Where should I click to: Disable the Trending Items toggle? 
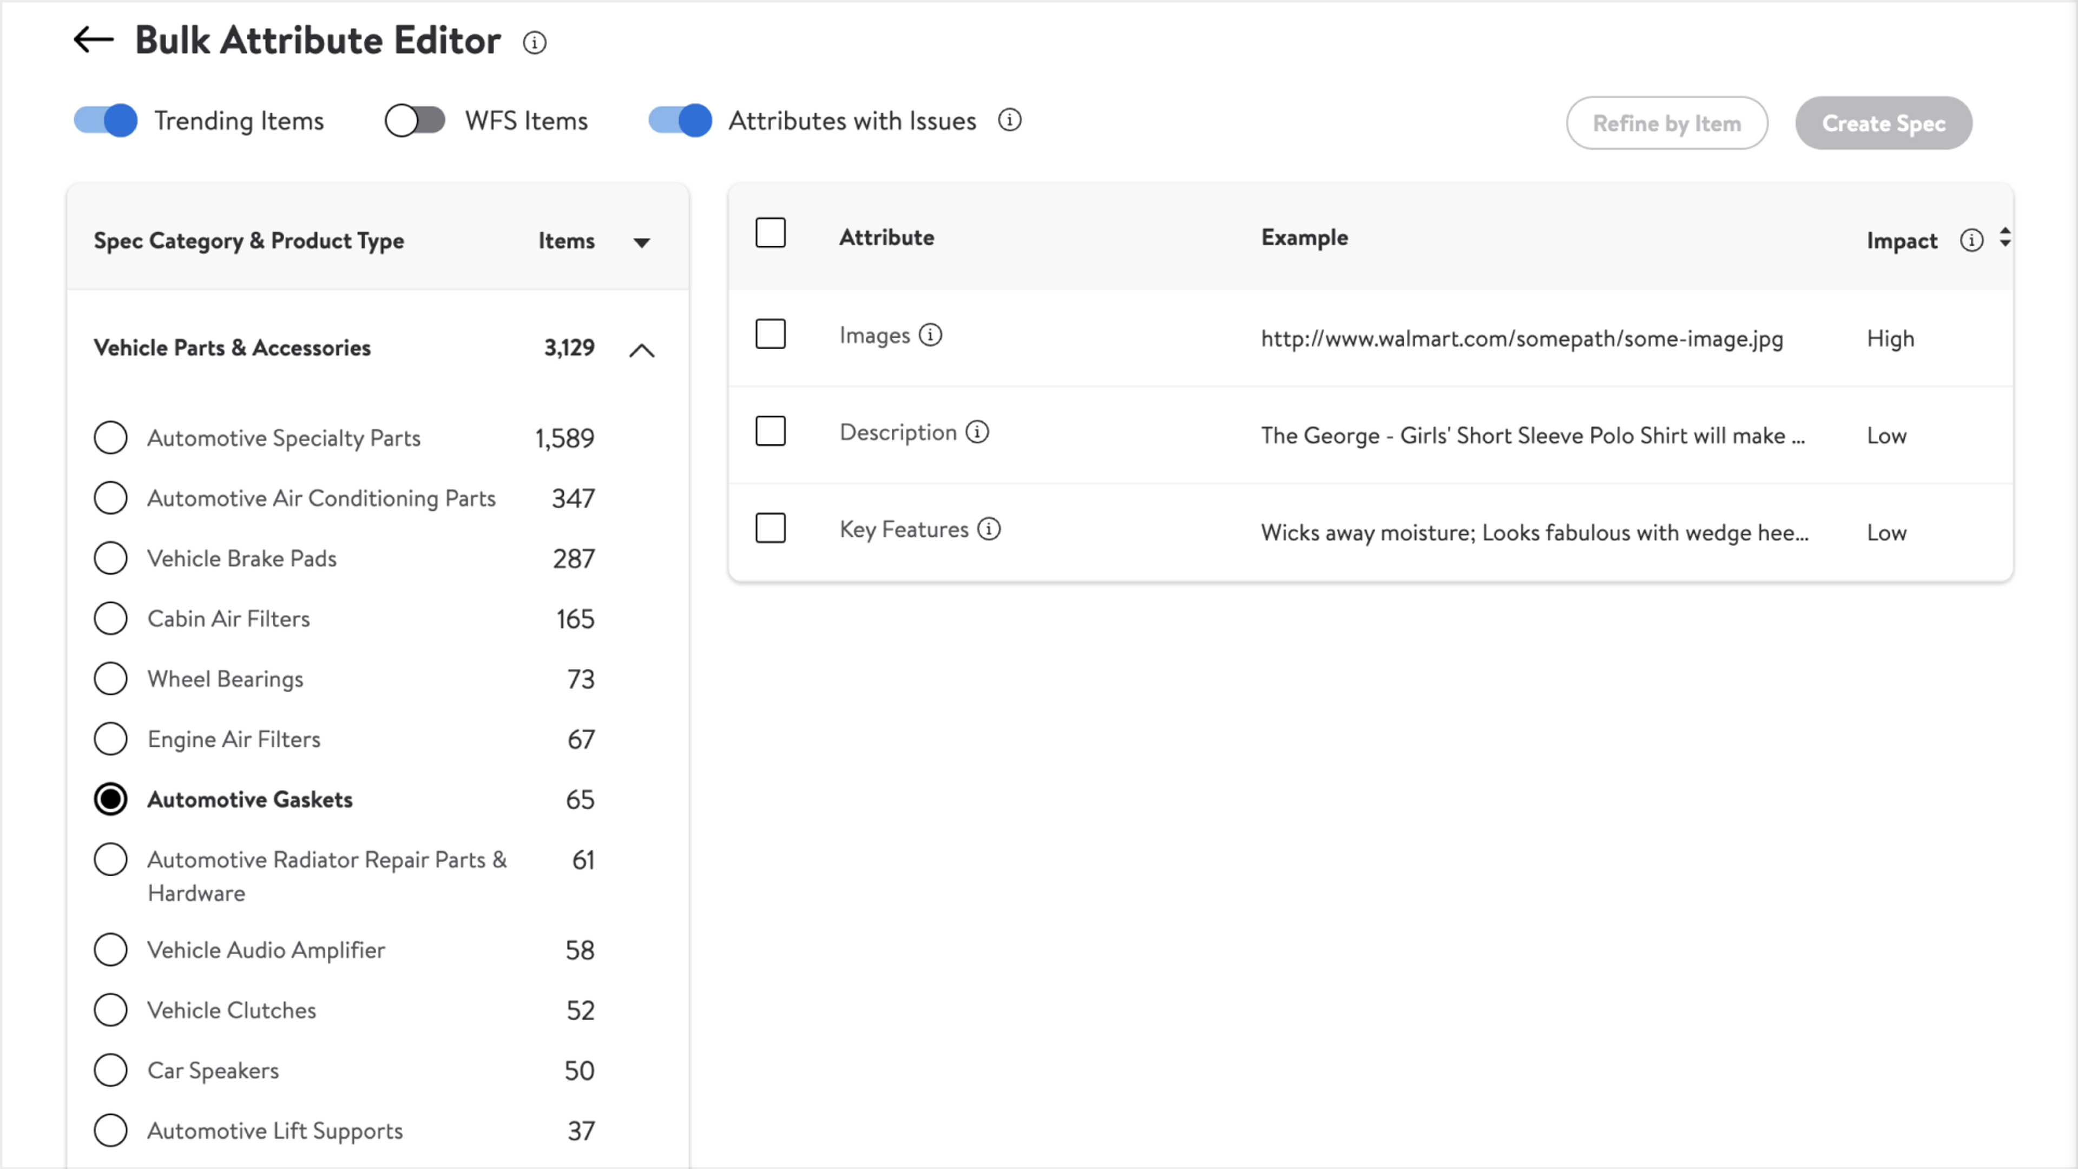pyautogui.click(x=106, y=121)
